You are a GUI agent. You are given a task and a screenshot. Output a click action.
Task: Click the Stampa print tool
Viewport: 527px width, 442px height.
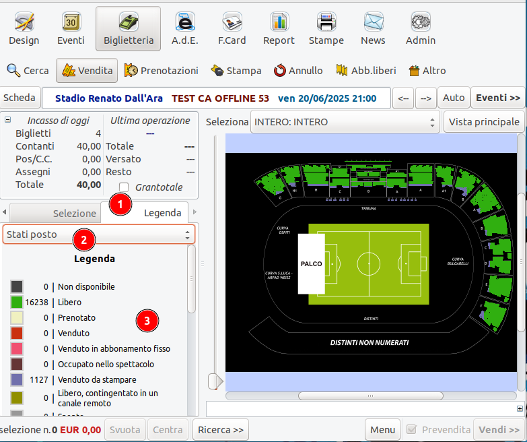click(x=236, y=71)
